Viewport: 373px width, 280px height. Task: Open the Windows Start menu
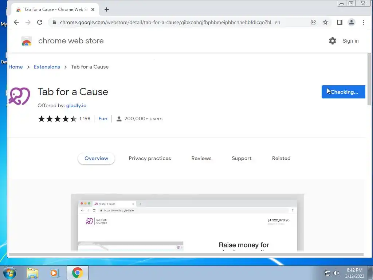click(x=10, y=273)
